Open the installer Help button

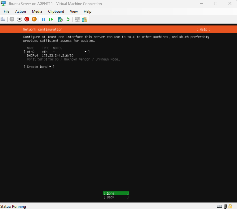(203, 30)
